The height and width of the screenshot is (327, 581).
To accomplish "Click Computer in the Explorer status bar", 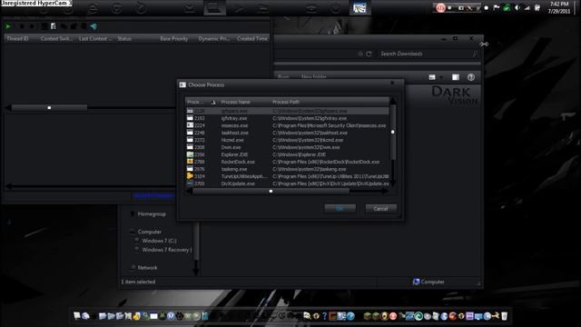I will coord(428,282).
